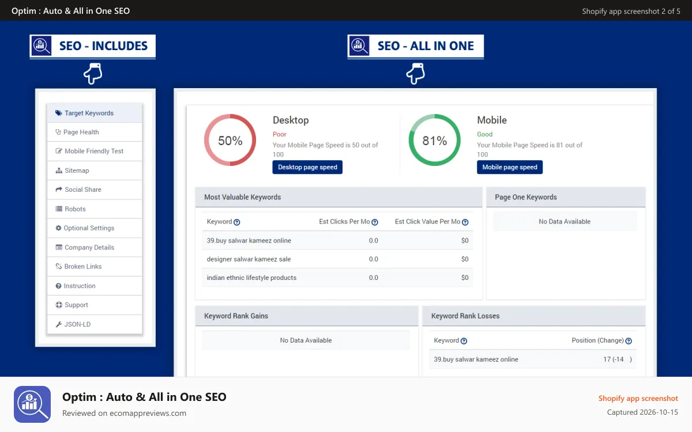Click 'indian ethnic lifestyle products' keyword row
692x432 pixels.
(x=337, y=278)
